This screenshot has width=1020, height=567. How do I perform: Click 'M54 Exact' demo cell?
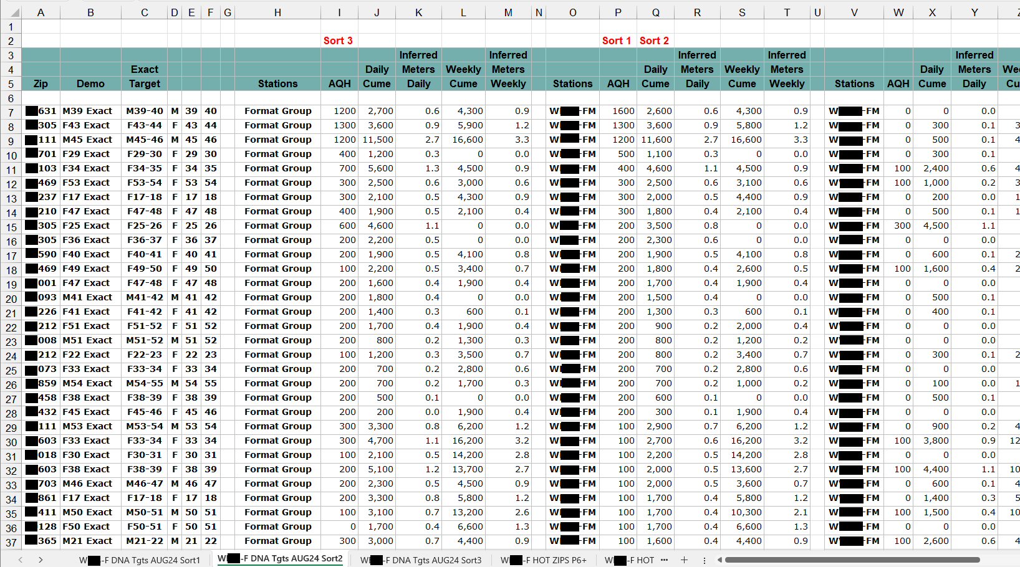90,383
